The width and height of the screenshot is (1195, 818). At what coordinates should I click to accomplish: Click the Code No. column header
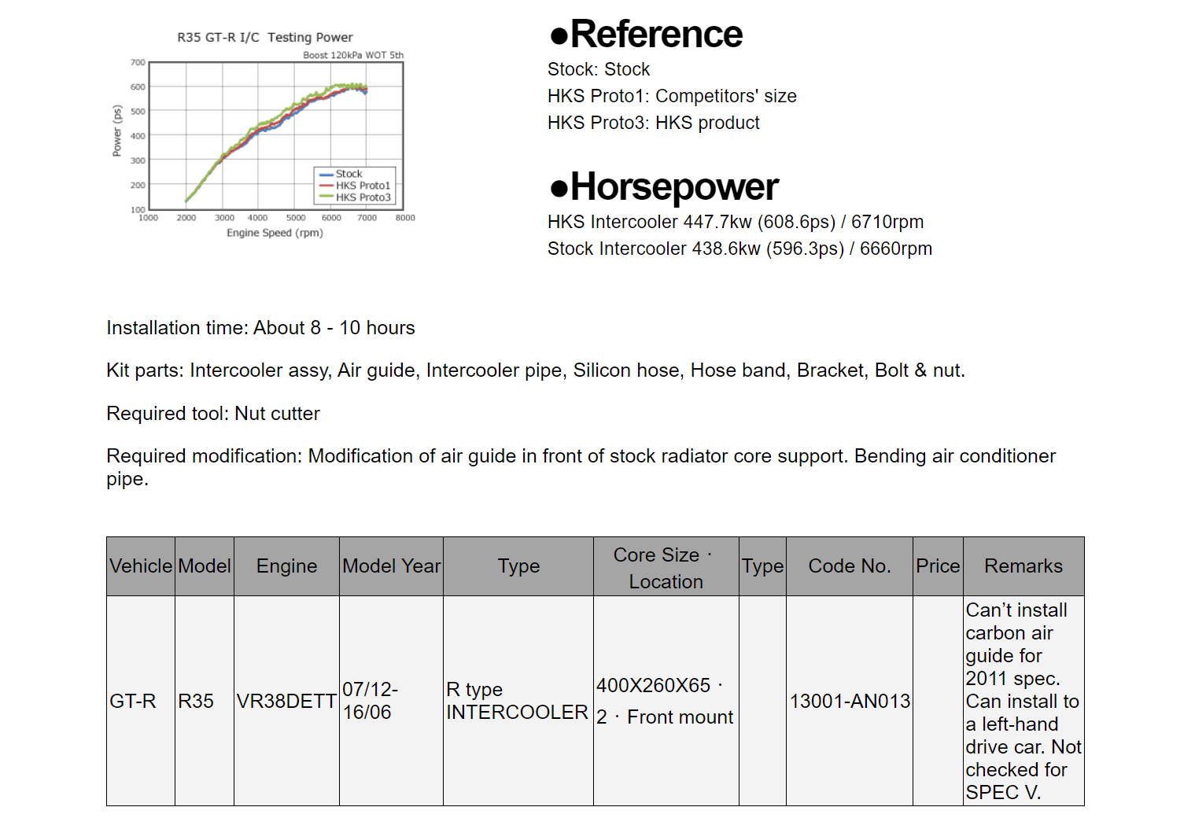click(850, 566)
